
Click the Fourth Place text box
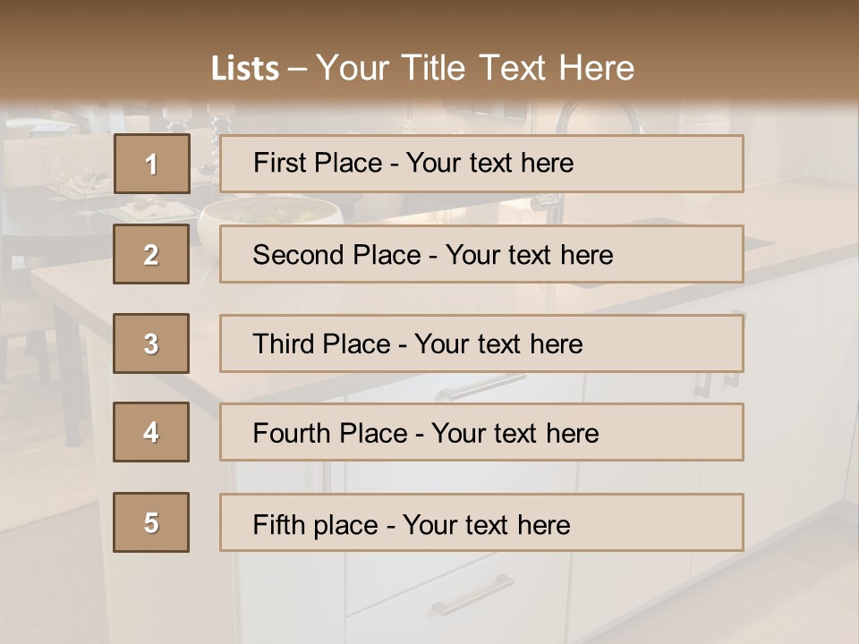coord(481,432)
